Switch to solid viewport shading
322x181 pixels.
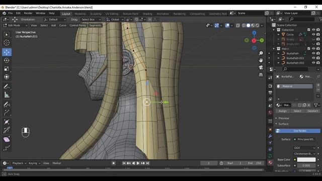248,26
